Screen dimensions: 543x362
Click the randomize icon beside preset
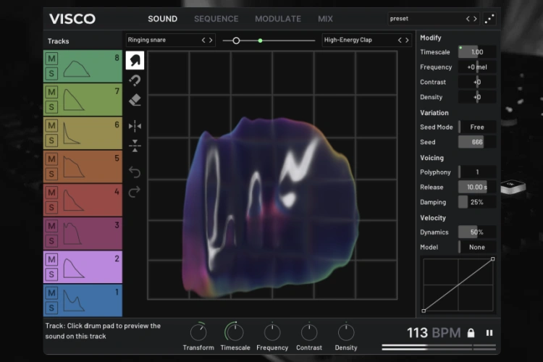point(491,19)
